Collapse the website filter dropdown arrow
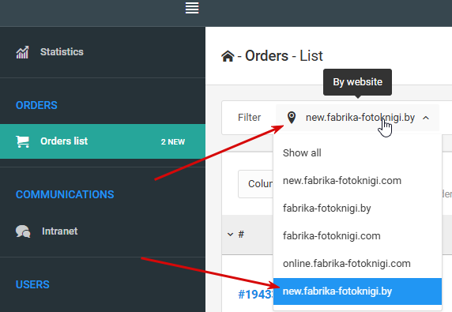The height and width of the screenshot is (312, 452). point(426,118)
